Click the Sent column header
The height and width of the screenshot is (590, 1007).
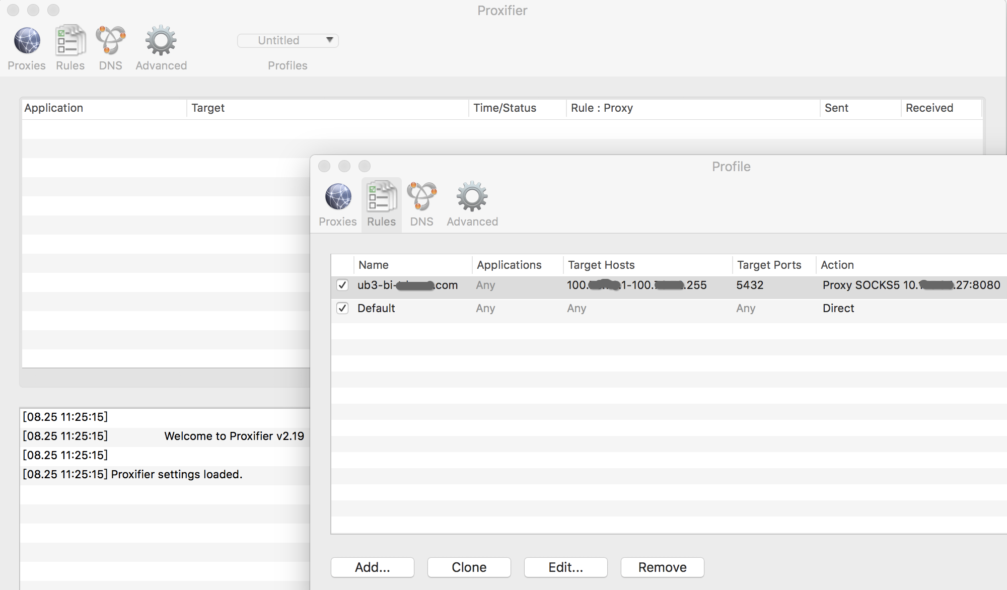point(860,108)
